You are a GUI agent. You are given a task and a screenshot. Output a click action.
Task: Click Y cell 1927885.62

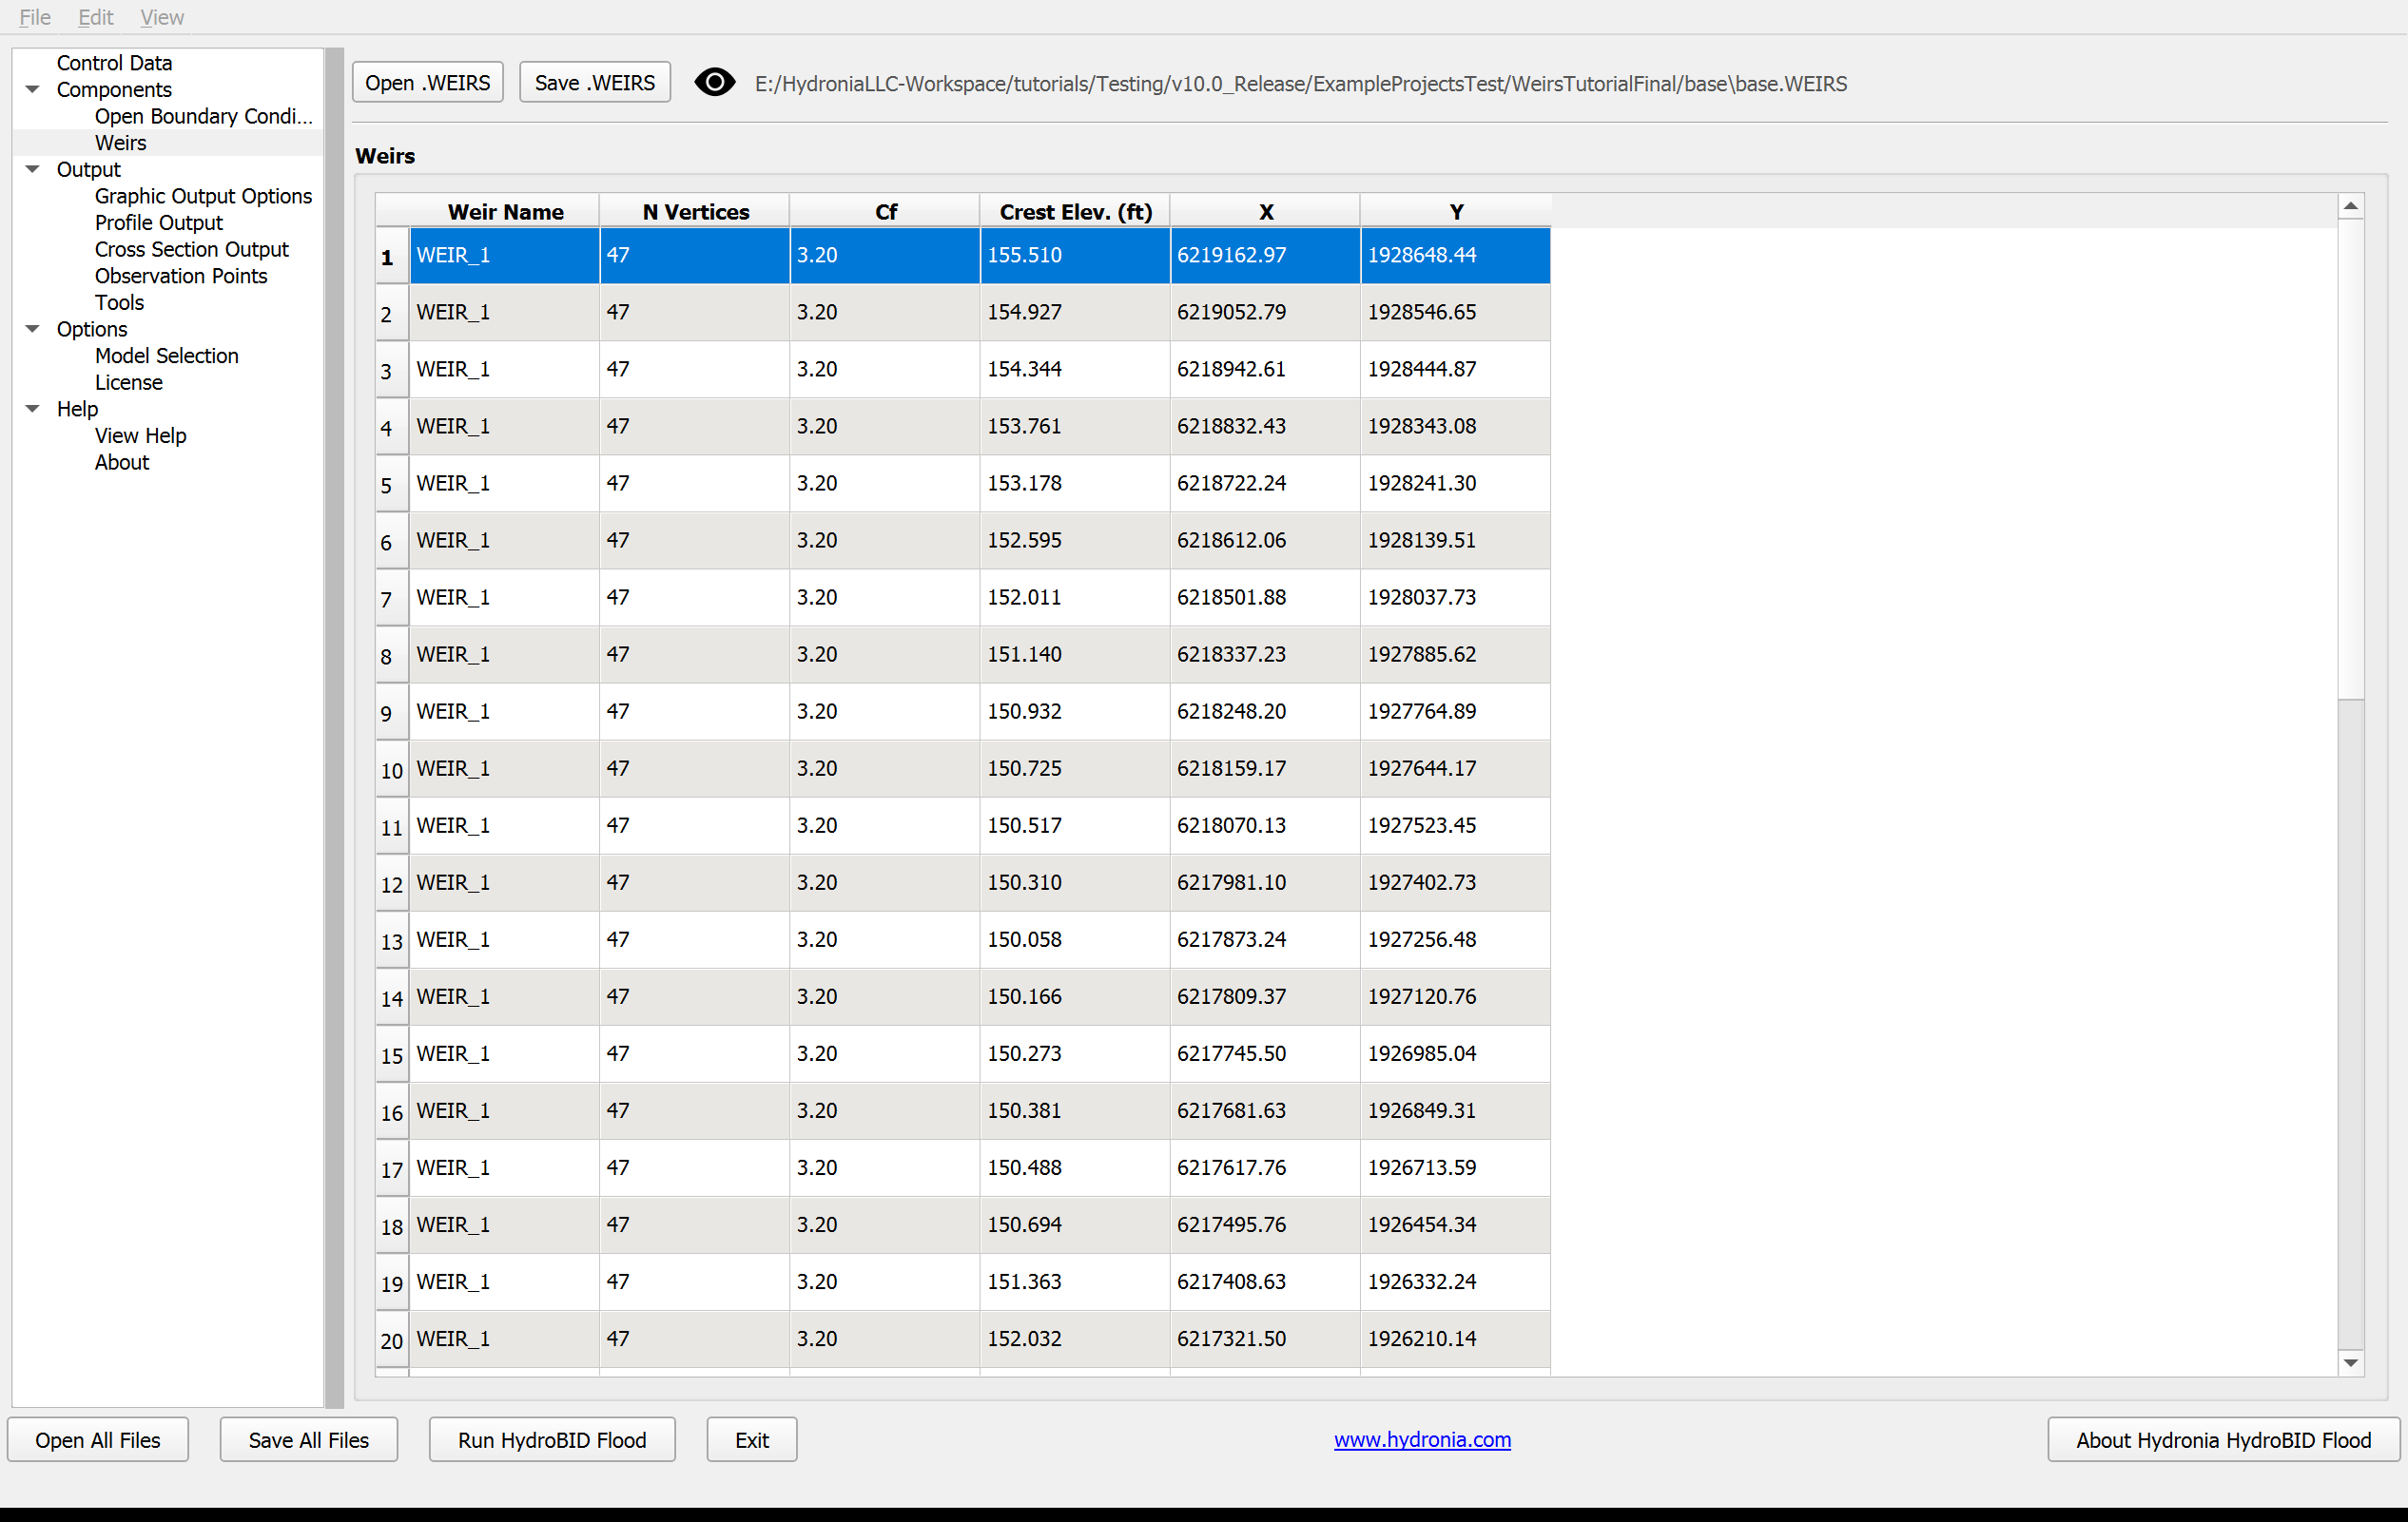tap(1456, 655)
